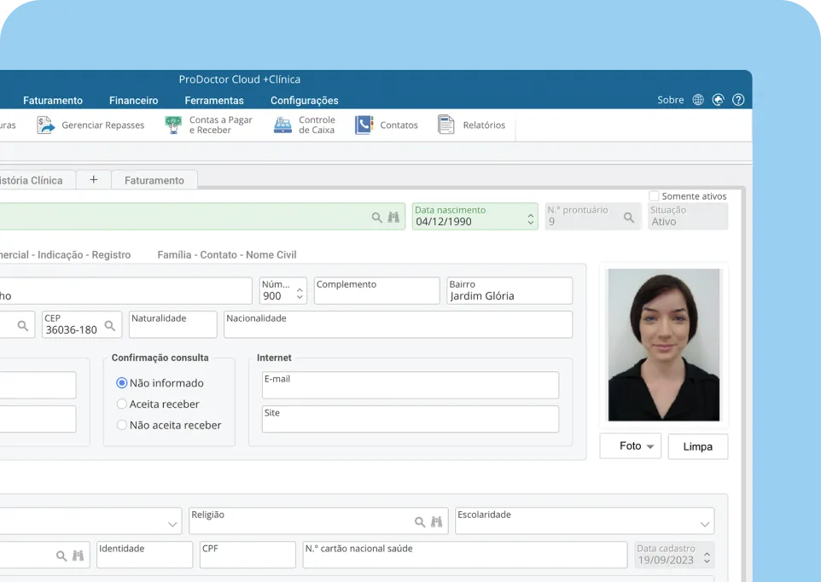821x582 pixels.
Task: Open Controle de Caixa register icon
Action: [282, 125]
